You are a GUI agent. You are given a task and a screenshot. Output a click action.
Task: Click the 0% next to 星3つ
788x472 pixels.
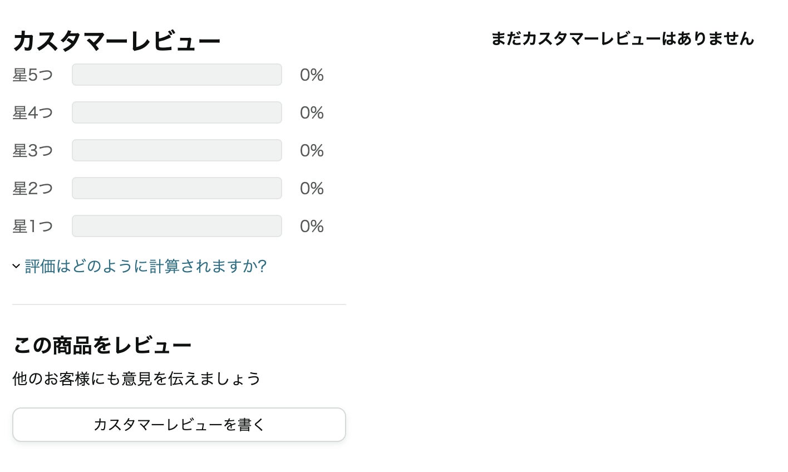312,150
